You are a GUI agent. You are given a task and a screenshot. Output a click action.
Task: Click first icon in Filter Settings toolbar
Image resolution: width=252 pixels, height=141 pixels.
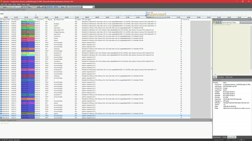point(214,23)
